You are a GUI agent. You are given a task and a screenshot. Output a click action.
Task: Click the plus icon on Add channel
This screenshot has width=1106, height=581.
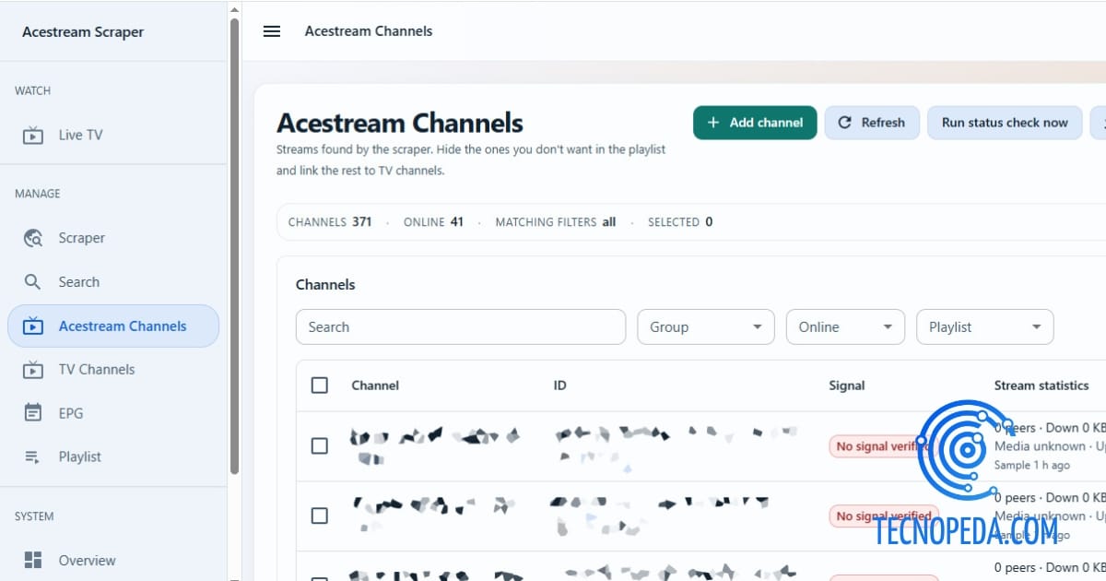pos(712,123)
